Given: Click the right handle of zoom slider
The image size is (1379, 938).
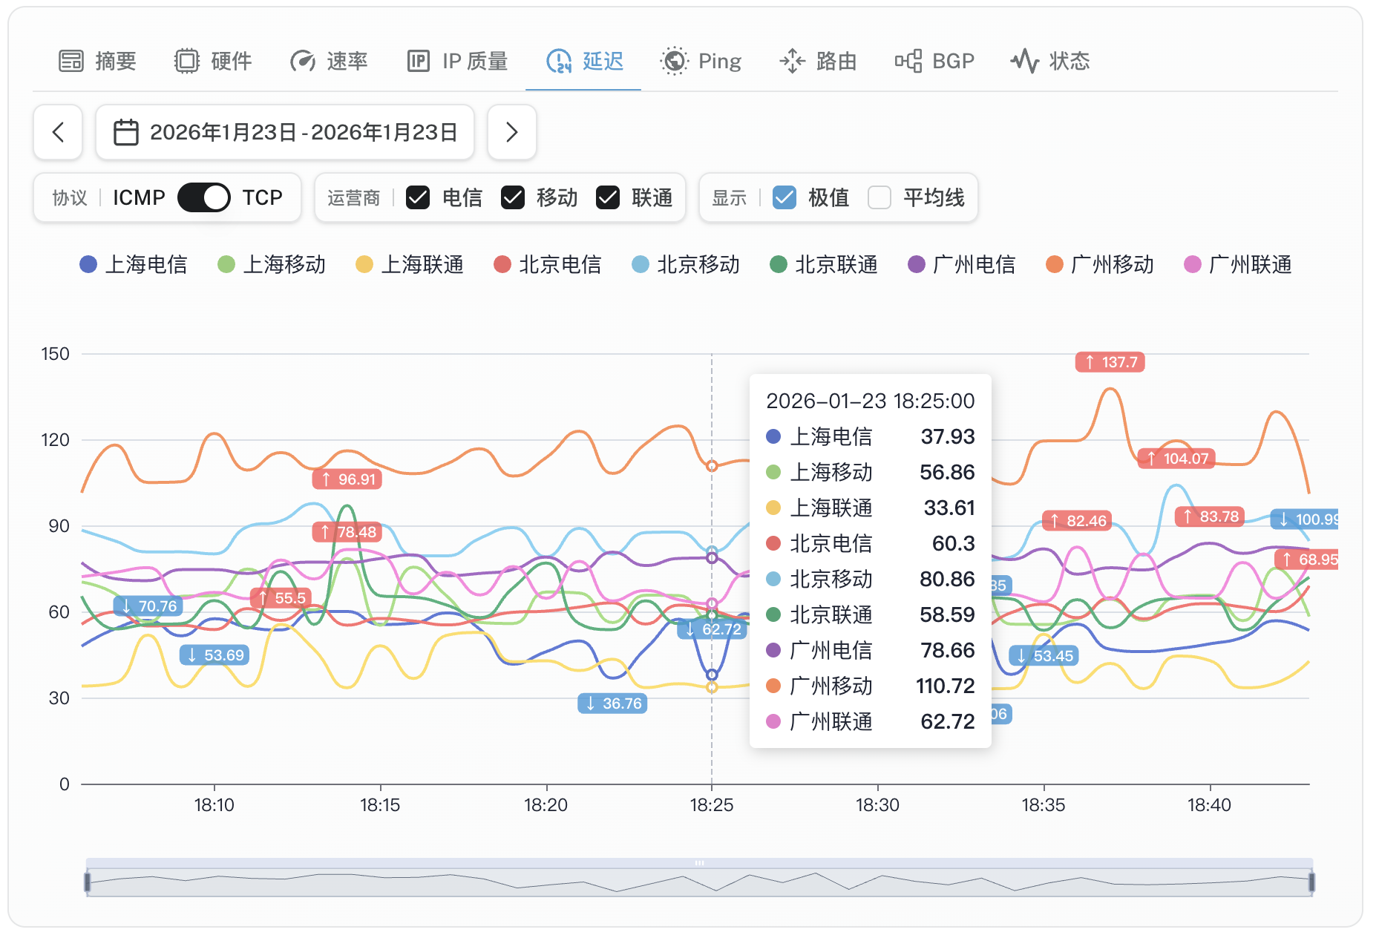Looking at the screenshot, I should coord(1311,882).
